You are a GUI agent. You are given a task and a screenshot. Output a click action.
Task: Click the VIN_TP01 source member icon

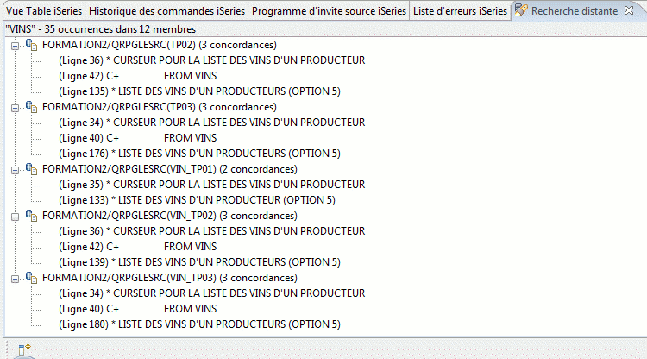point(31,169)
